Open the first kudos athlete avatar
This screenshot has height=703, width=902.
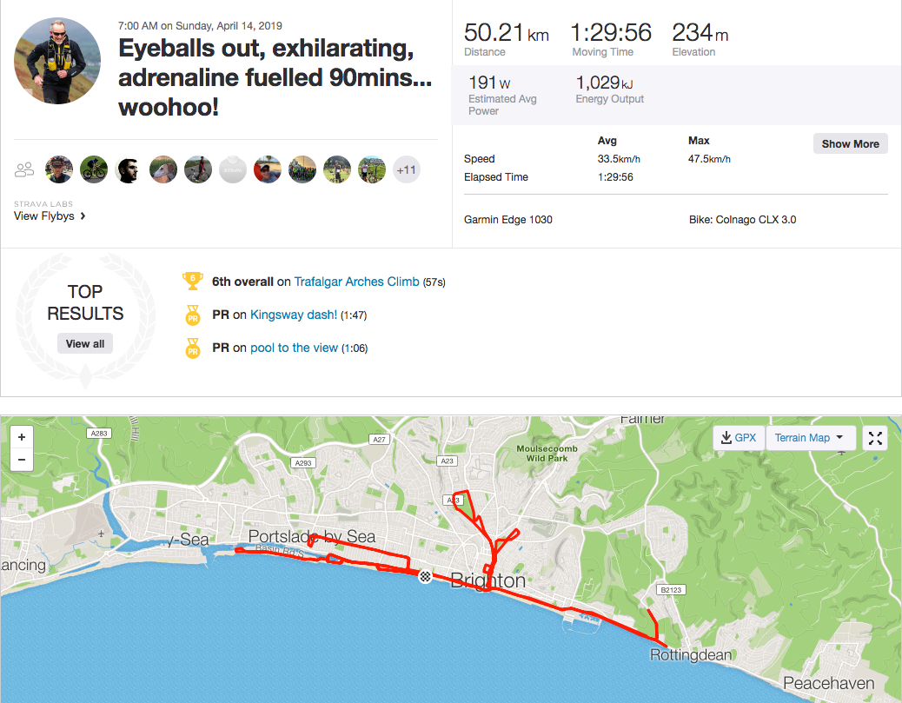pos(59,170)
